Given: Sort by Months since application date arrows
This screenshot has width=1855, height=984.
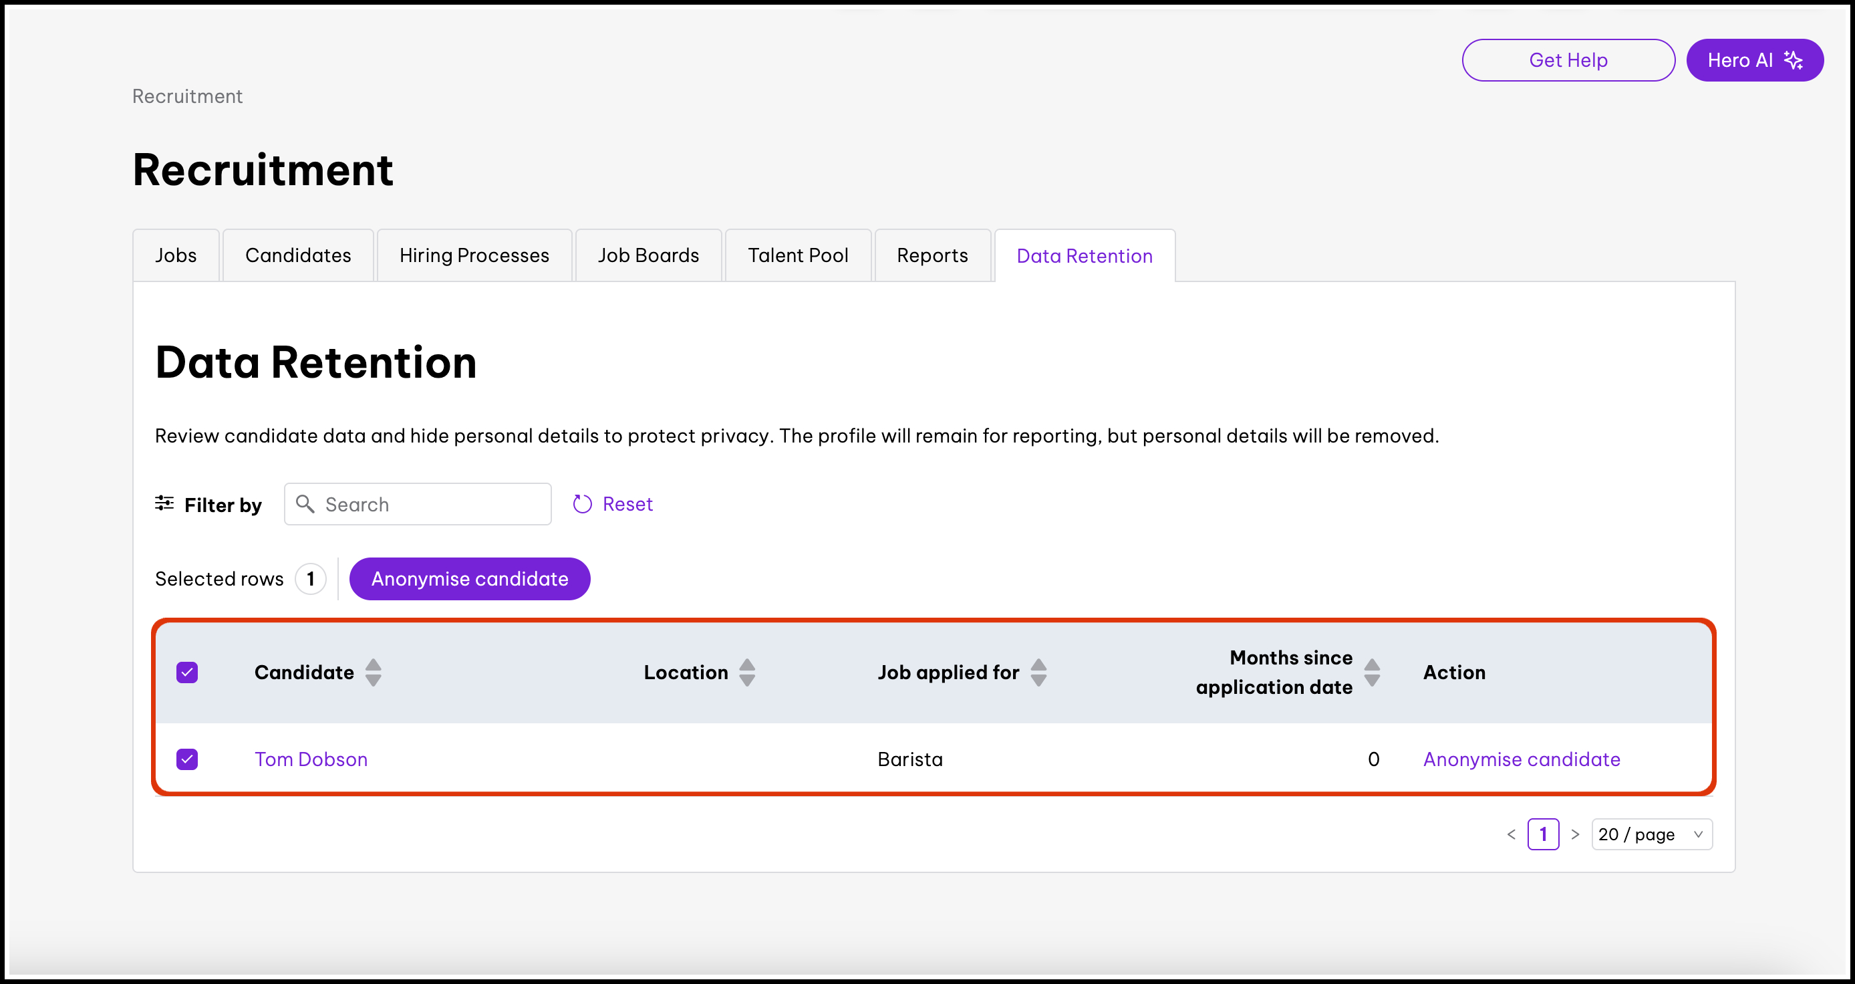Looking at the screenshot, I should pos(1372,672).
